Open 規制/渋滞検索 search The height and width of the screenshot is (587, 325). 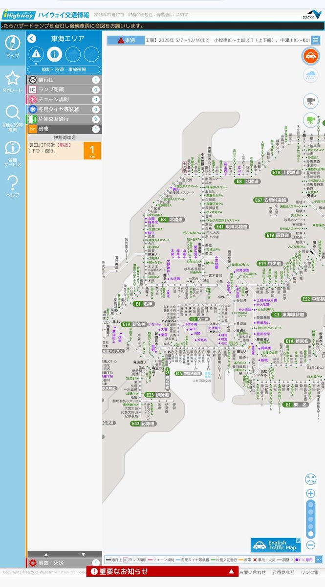(x=13, y=118)
